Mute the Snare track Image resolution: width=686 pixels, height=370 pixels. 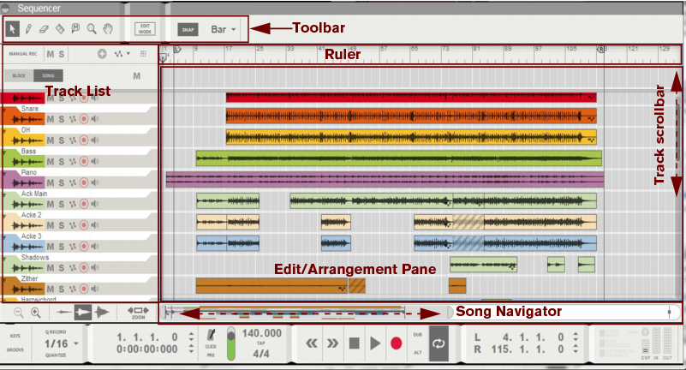click(51, 119)
